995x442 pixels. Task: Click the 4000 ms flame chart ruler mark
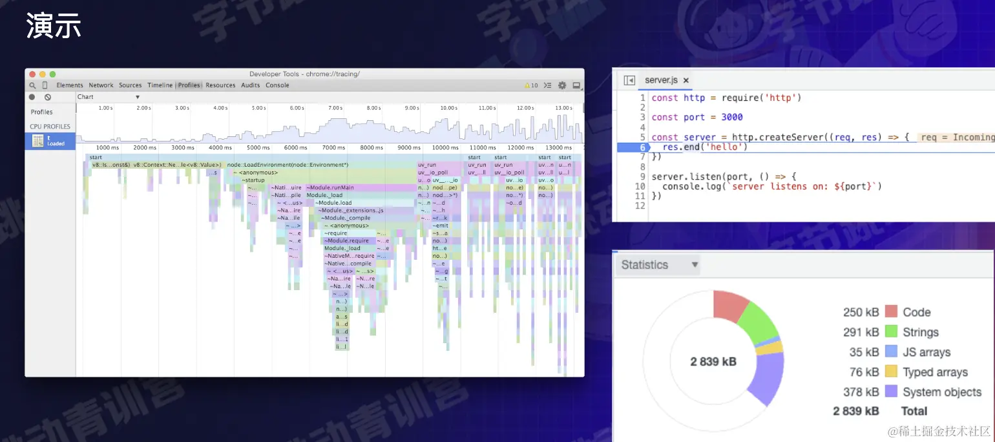[x=220, y=148]
